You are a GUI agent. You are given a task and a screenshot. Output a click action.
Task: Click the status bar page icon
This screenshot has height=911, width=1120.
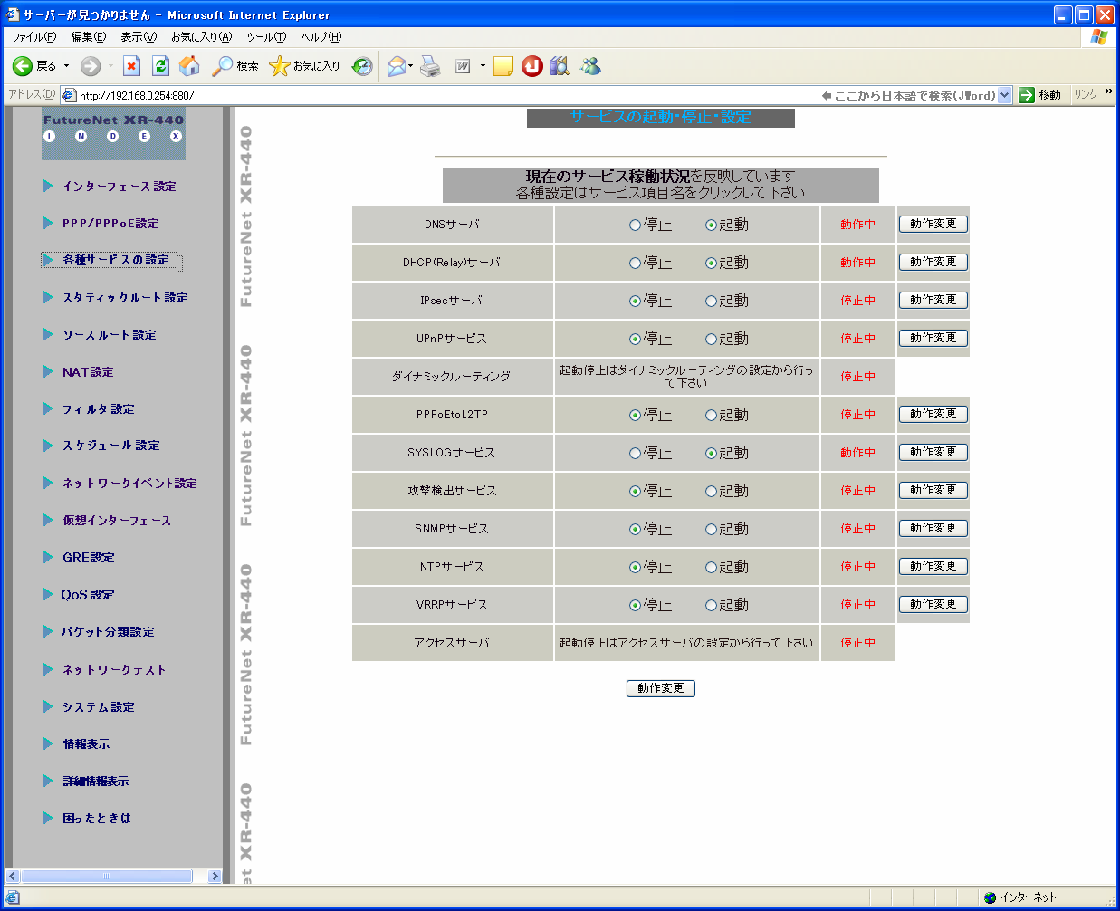(13, 897)
